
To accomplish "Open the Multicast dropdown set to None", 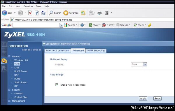I will coord(139,64).
